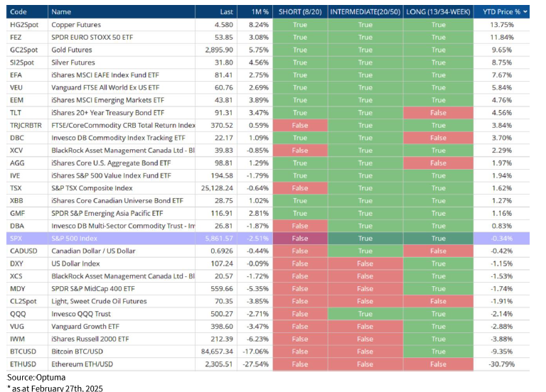Screen dimensions: 546x392
Task: Select the -9.35% YTD value
Action: click(501, 352)
